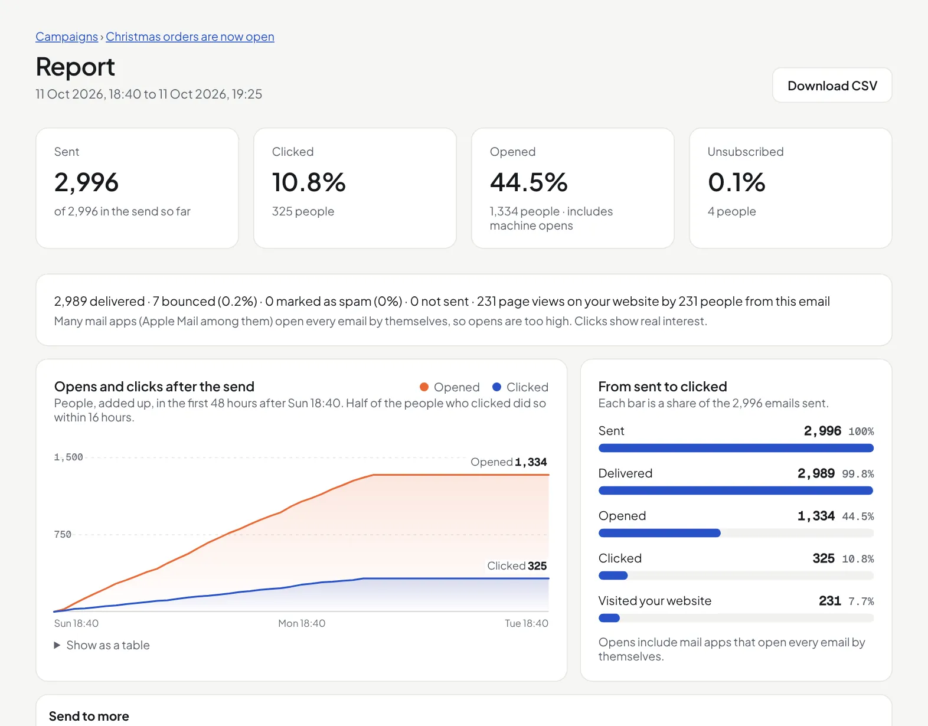Screen dimensions: 928x726
Task: Click the note 'Many mail apps (Apple Mail among them)…'
Action: pos(381,321)
